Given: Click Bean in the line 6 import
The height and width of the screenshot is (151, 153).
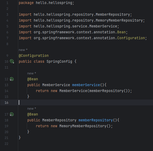Looking at the screenshot, I should 121,32.
